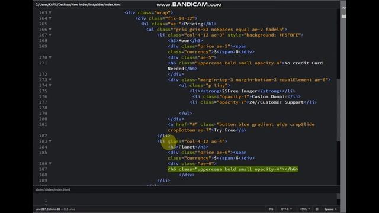The image size is (379, 213).
Task: Click the Custom Domain list item text
Action: [269, 96]
